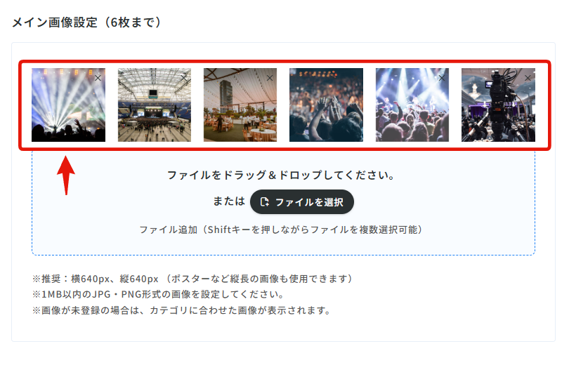Image resolution: width=569 pixels, height=365 pixels.
Task: Pick the band on stage crowd thumbnail
Action: [x=412, y=105]
